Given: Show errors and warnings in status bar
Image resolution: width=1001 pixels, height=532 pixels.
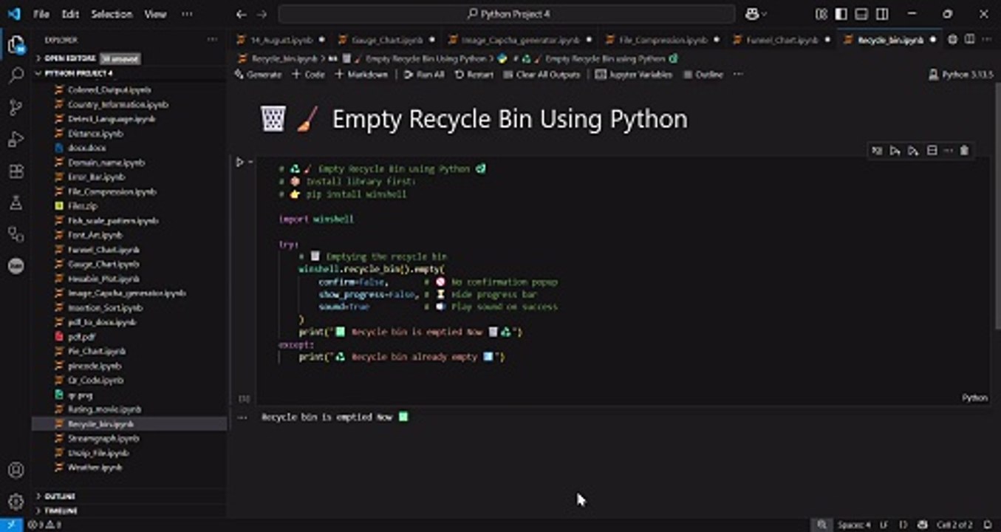Looking at the screenshot, I should [44, 525].
